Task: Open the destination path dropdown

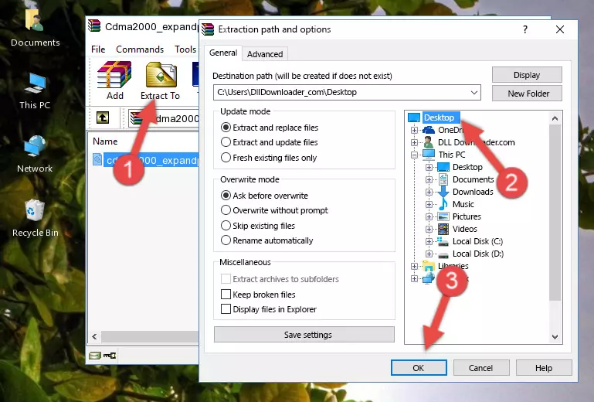Action: tap(474, 93)
